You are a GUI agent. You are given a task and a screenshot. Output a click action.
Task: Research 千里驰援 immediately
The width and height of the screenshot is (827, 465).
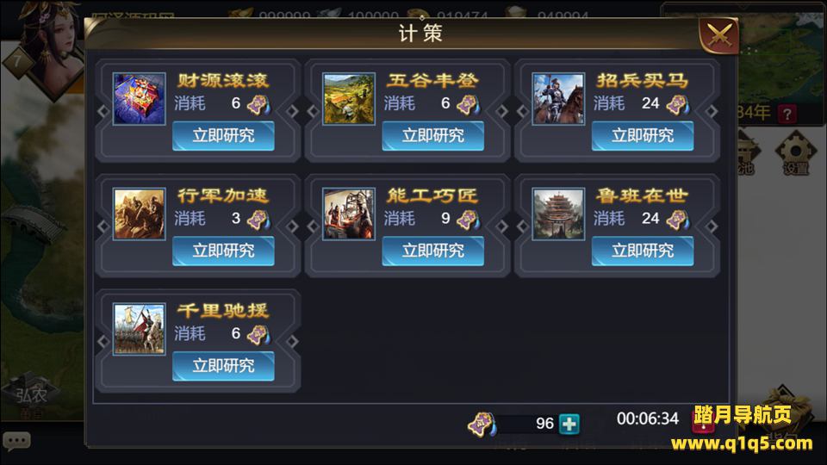click(223, 366)
